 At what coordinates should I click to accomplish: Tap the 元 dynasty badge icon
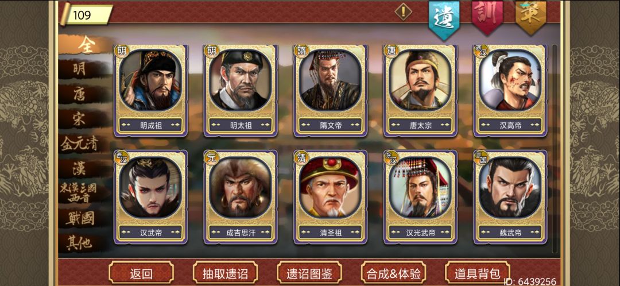(x=211, y=157)
